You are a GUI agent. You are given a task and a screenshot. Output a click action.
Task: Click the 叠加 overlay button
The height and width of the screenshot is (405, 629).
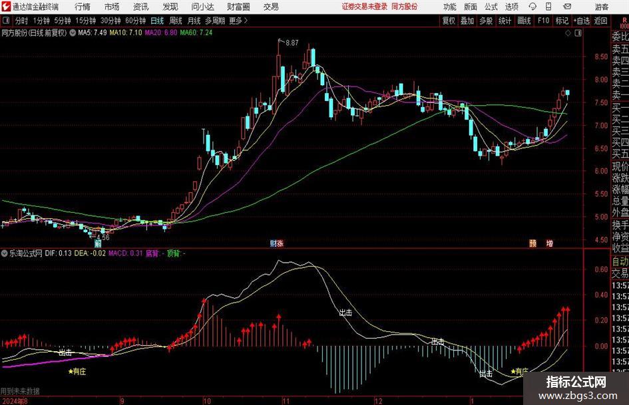(467, 21)
